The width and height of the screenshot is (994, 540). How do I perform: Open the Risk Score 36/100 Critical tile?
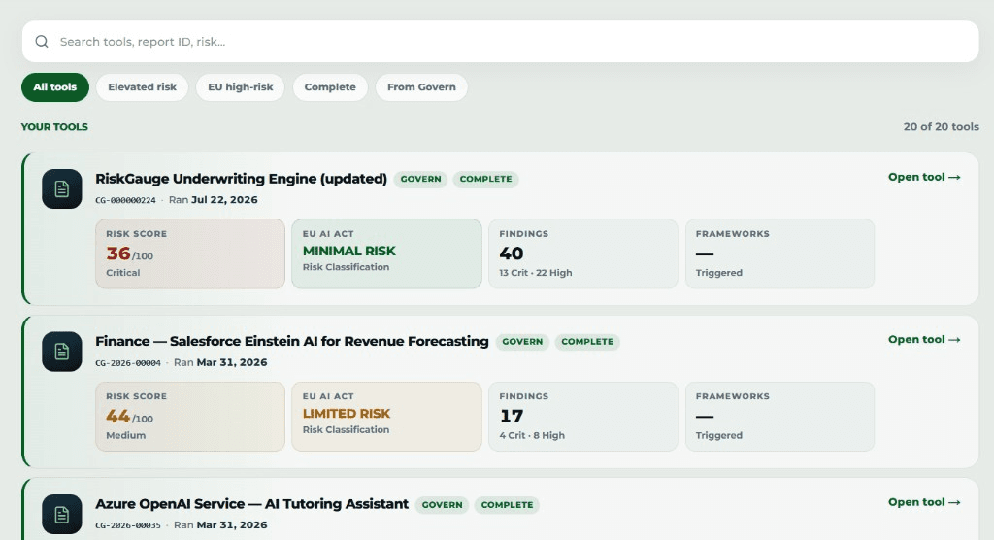(x=190, y=253)
